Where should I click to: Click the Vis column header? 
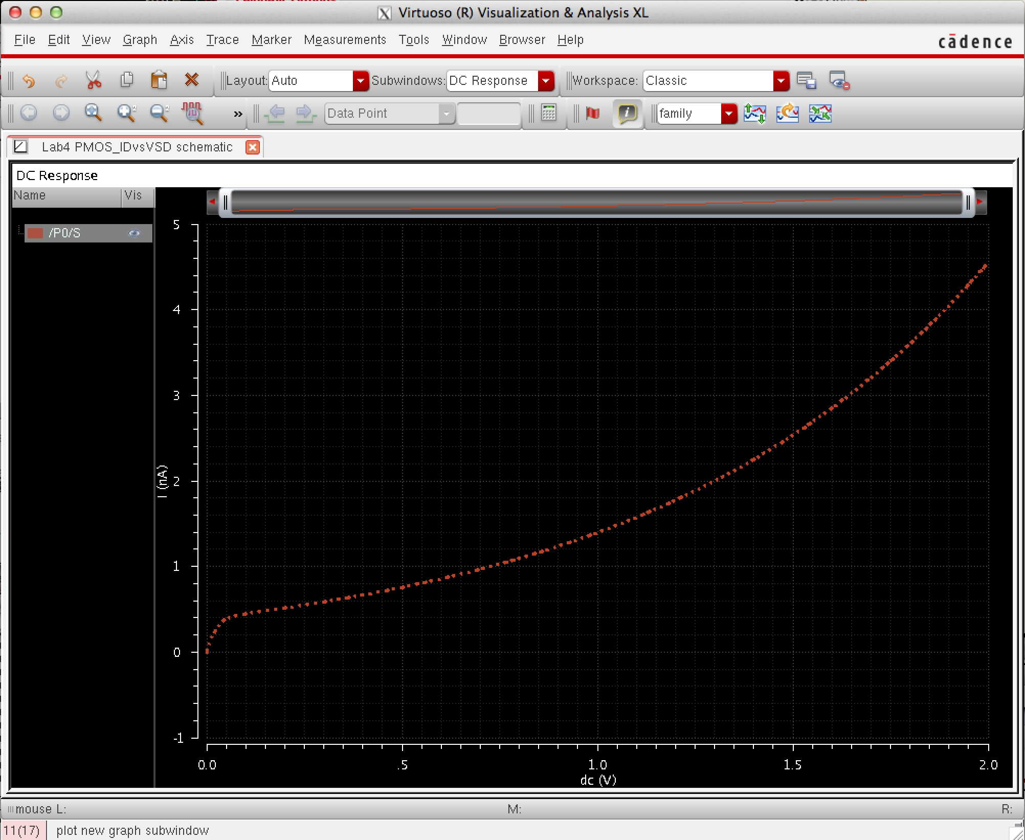tap(138, 196)
